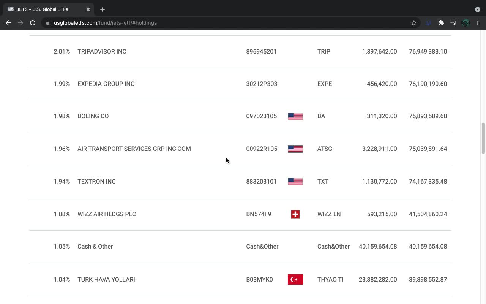
Task: Click identifier B03MYK0
Action: pyautogui.click(x=259, y=279)
